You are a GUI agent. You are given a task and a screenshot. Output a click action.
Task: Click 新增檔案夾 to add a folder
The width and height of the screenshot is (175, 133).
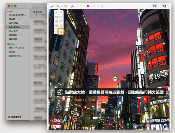15,117
